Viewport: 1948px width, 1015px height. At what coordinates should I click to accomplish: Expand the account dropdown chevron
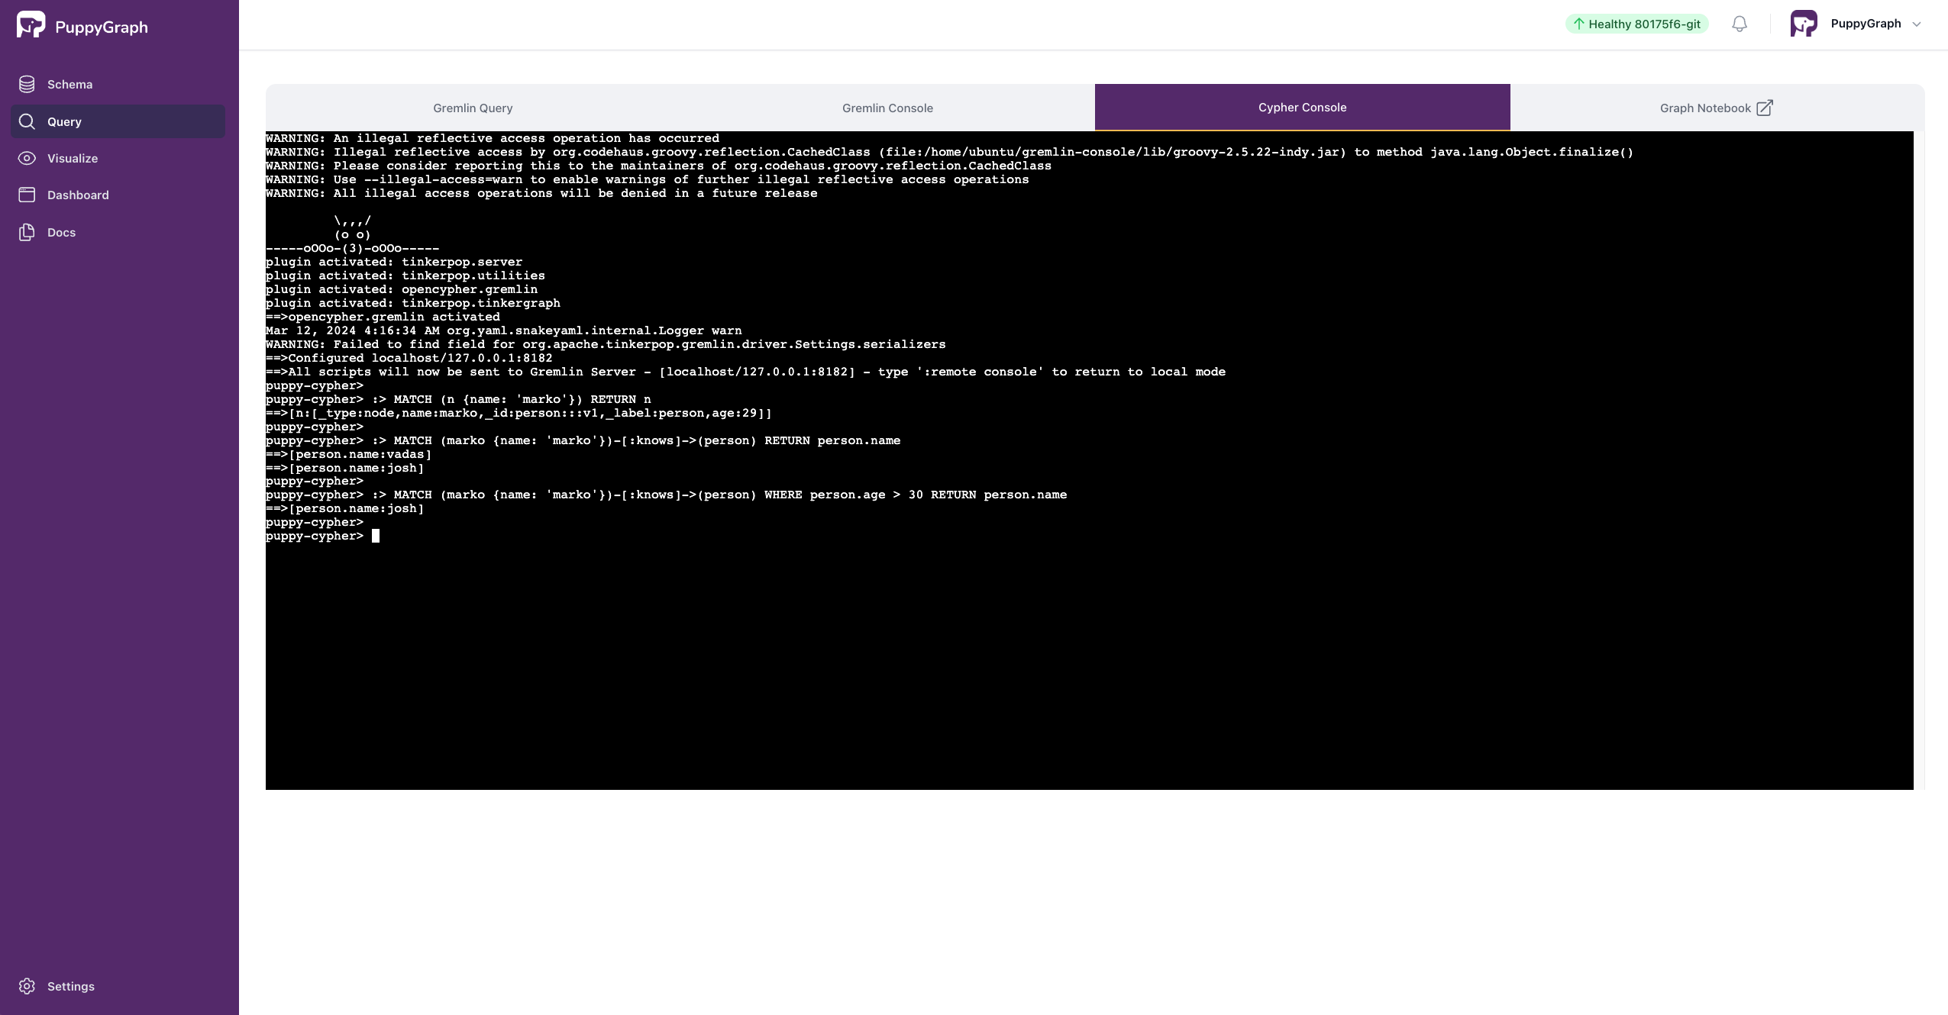tap(1917, 24)
